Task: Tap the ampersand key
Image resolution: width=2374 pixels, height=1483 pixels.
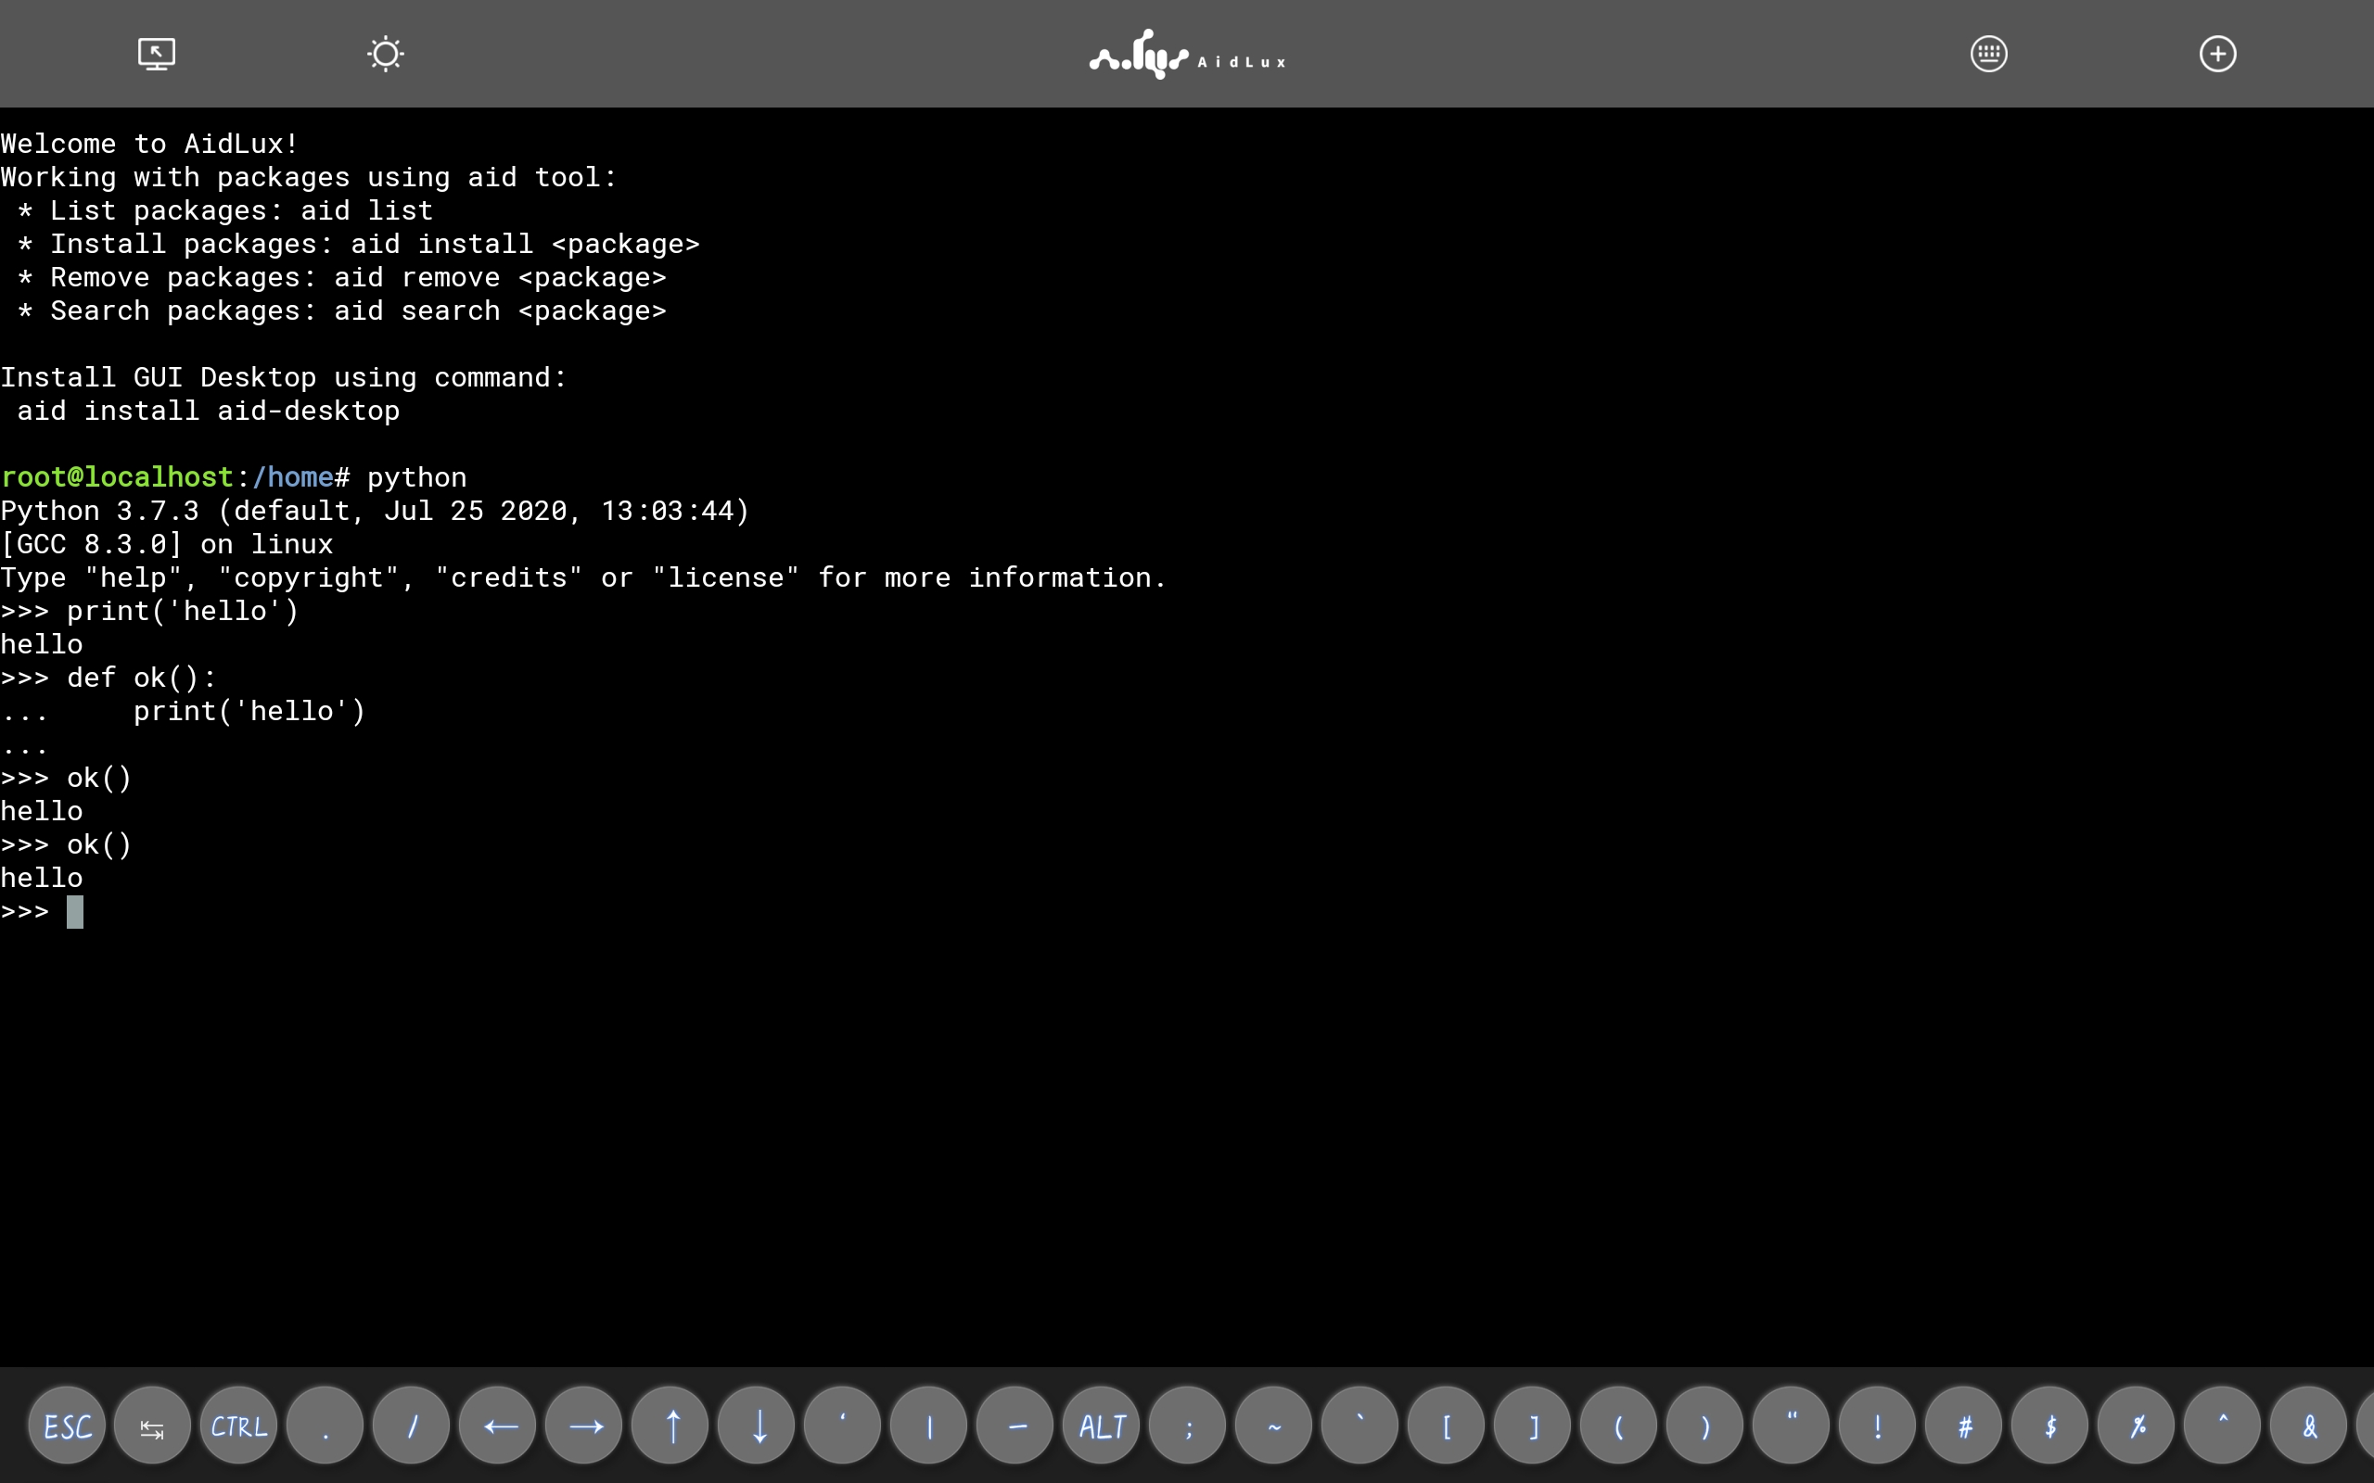Action: tap(2309, 1426)
